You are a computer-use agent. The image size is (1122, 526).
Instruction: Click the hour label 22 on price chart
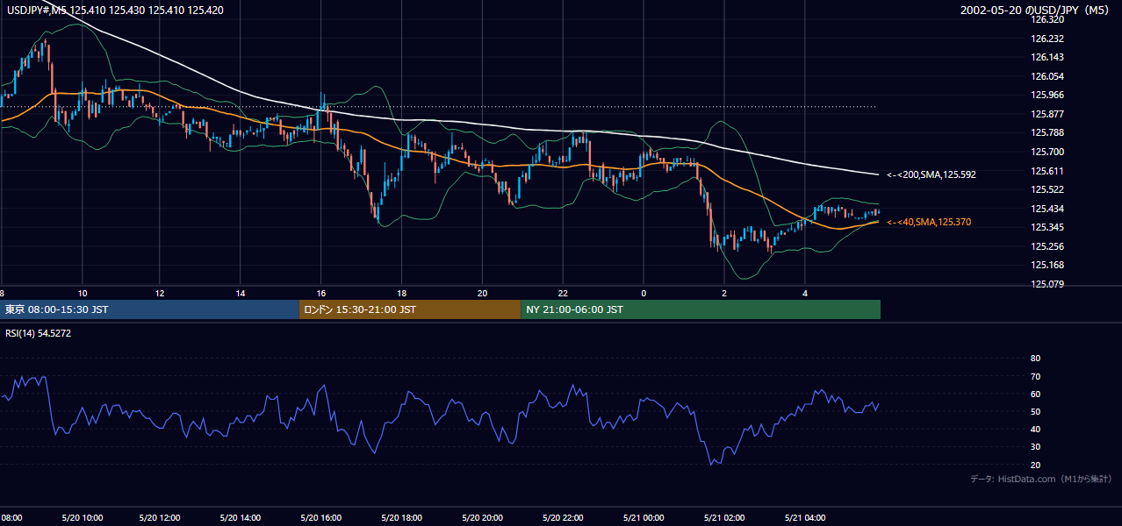click(x=563, y=293)
